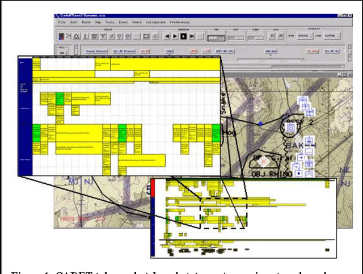Click the right-arrow toolbar icon
This screenshot has width=363, height=274.
pyautogui.click(x=155, y=36)
